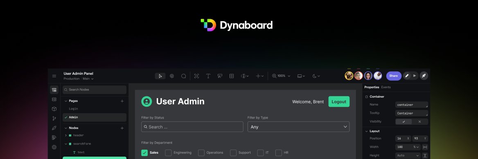Open the device viewport dropdown

[301, 76]
